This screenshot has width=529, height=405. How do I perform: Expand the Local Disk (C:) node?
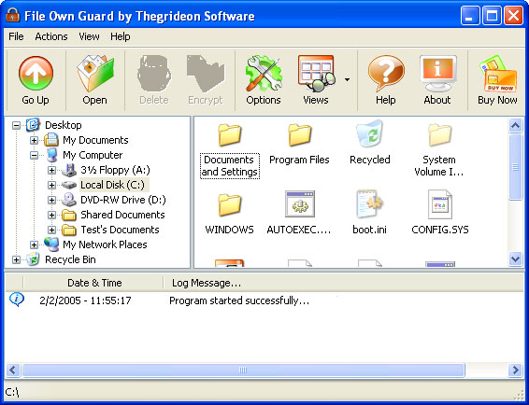[x=51, y=185]
